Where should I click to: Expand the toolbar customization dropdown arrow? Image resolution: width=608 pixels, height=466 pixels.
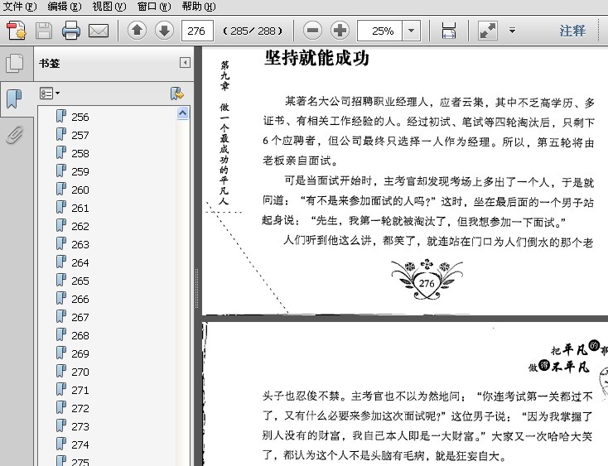click(x=512, y=31)
